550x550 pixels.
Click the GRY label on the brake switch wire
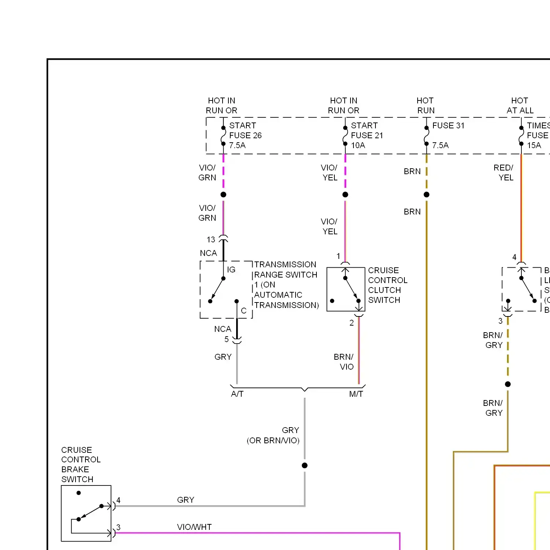tap(186, 500)
